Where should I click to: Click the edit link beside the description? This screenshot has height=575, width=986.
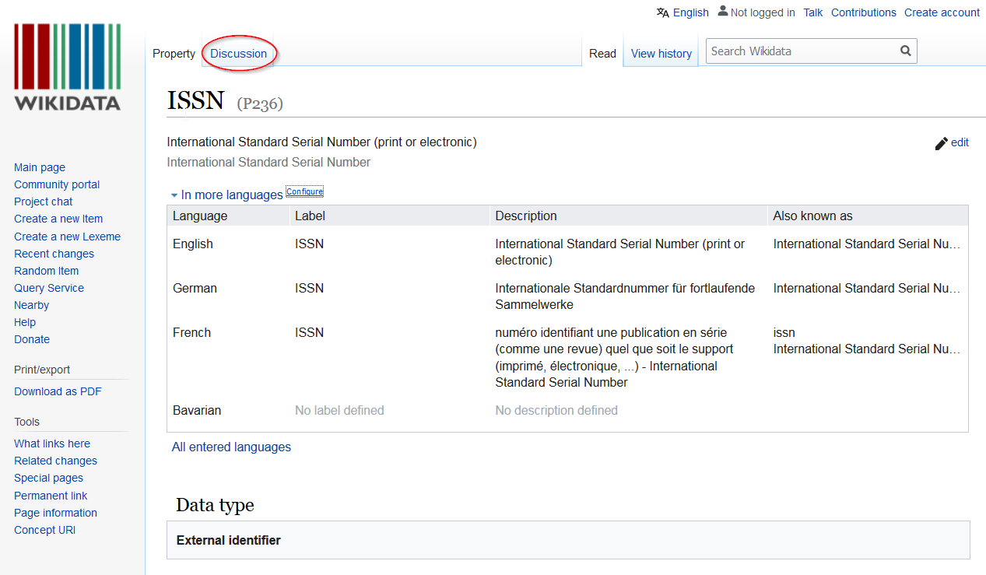click(960, 142)
